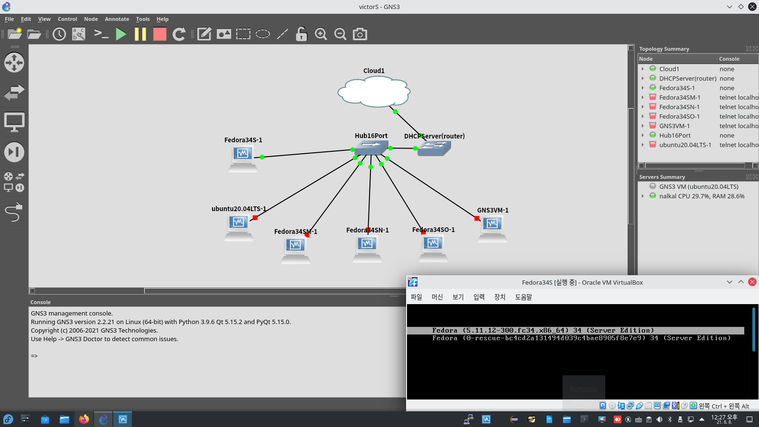Open the Fedora application launcher
Image resolution: width=759 pixels, height=427 pixels.
8,419
